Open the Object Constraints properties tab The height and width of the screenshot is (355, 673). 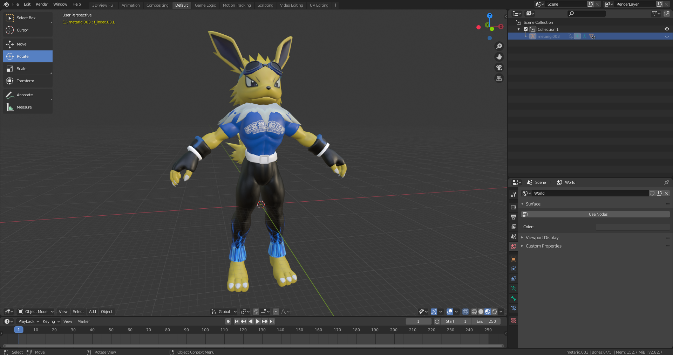(514, 279)
